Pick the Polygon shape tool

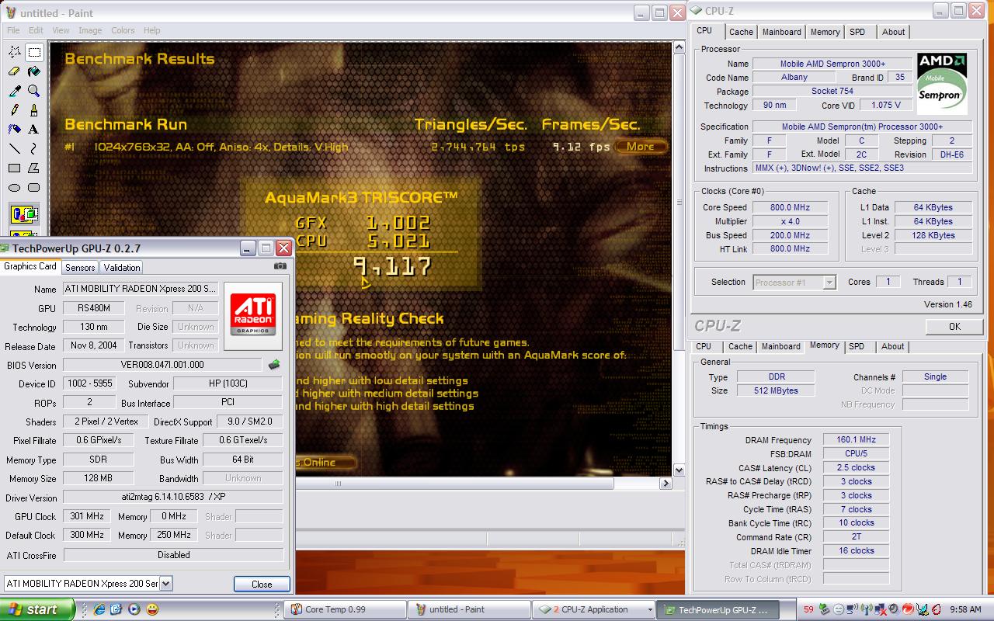click(x=34, y=168)
